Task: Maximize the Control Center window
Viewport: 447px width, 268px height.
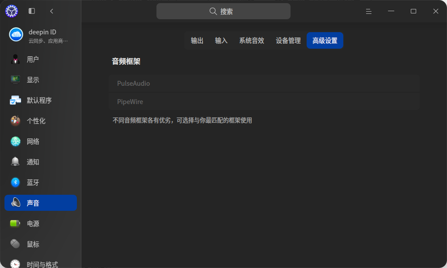Action: 413,11
